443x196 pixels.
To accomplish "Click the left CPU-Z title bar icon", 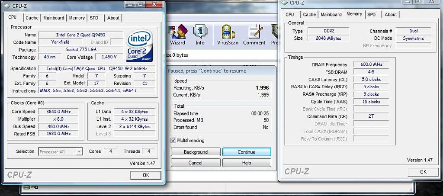I will pyautogui.click(x=7, y=6).
